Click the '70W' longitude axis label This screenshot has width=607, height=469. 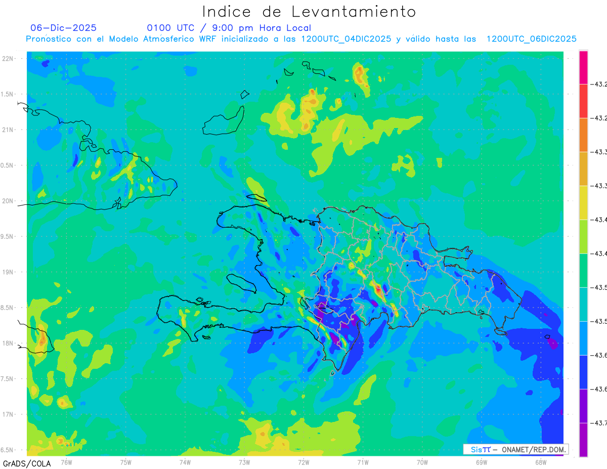pos(422,462)
